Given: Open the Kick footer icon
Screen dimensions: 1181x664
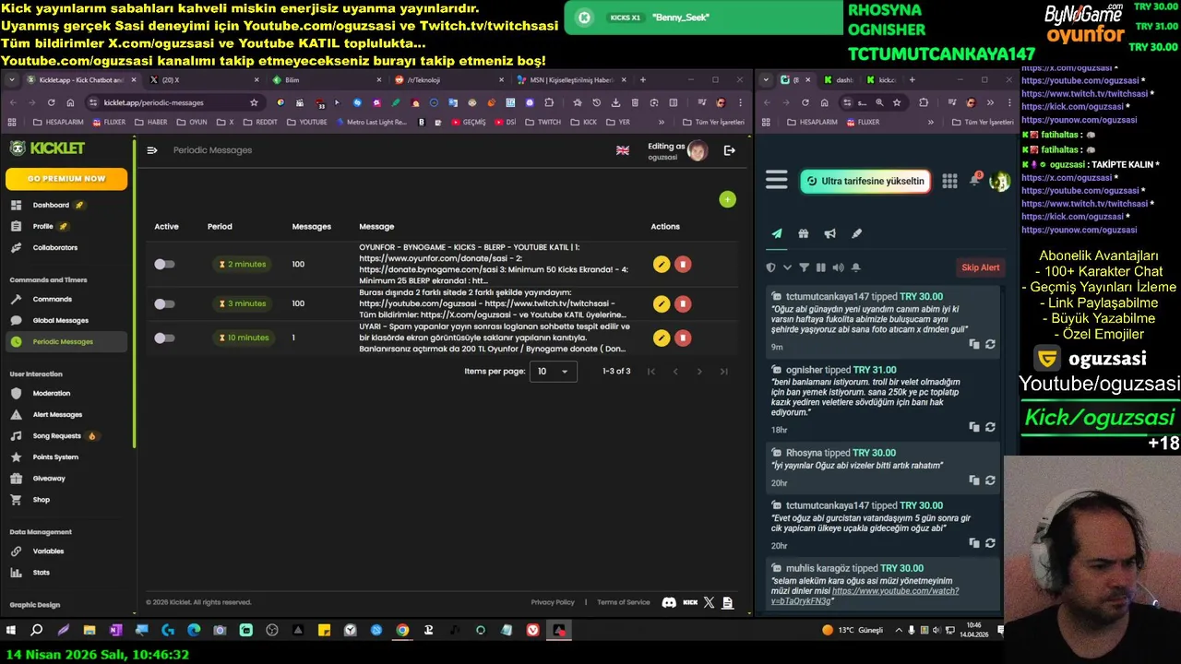Looking at the screenshot, I should click(690, 602).
